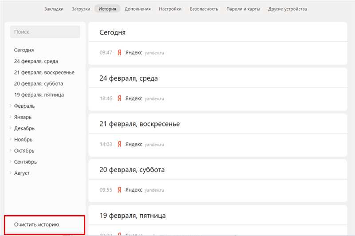The height and width of the screenshot is (236, 355).
Task: Open the Яндекс entry at 18:46
Action: click(134, 98)
